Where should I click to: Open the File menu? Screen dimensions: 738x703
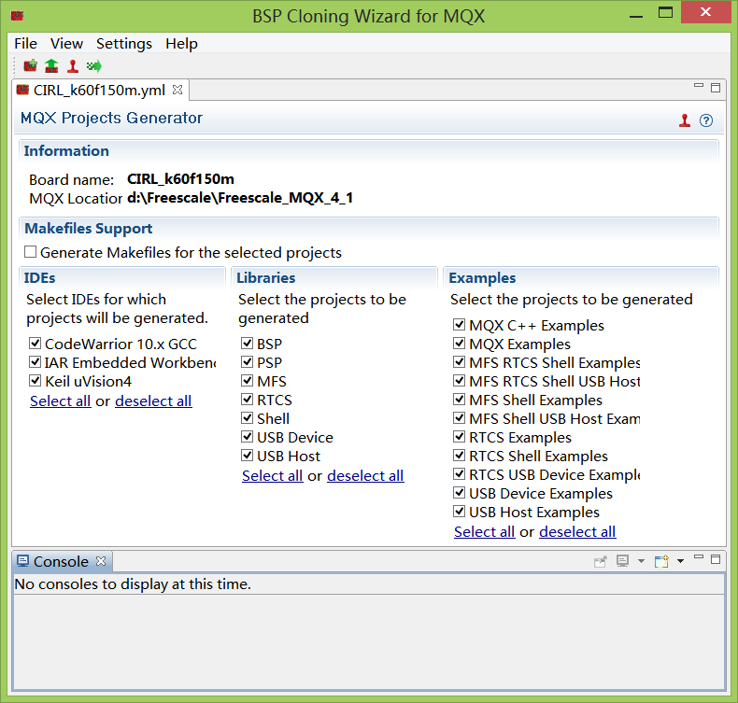point(25,43)
